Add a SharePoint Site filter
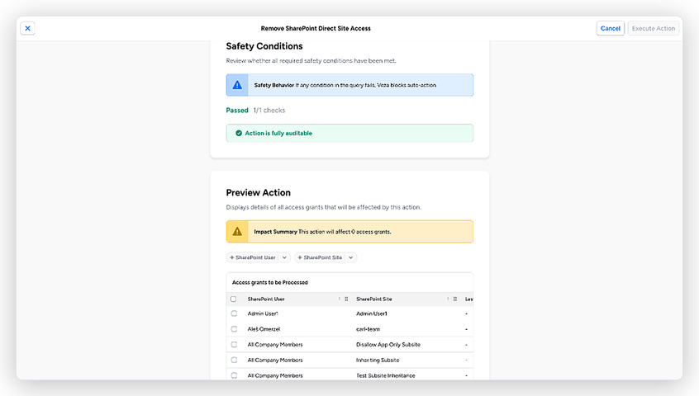 [x=320, y=257]
